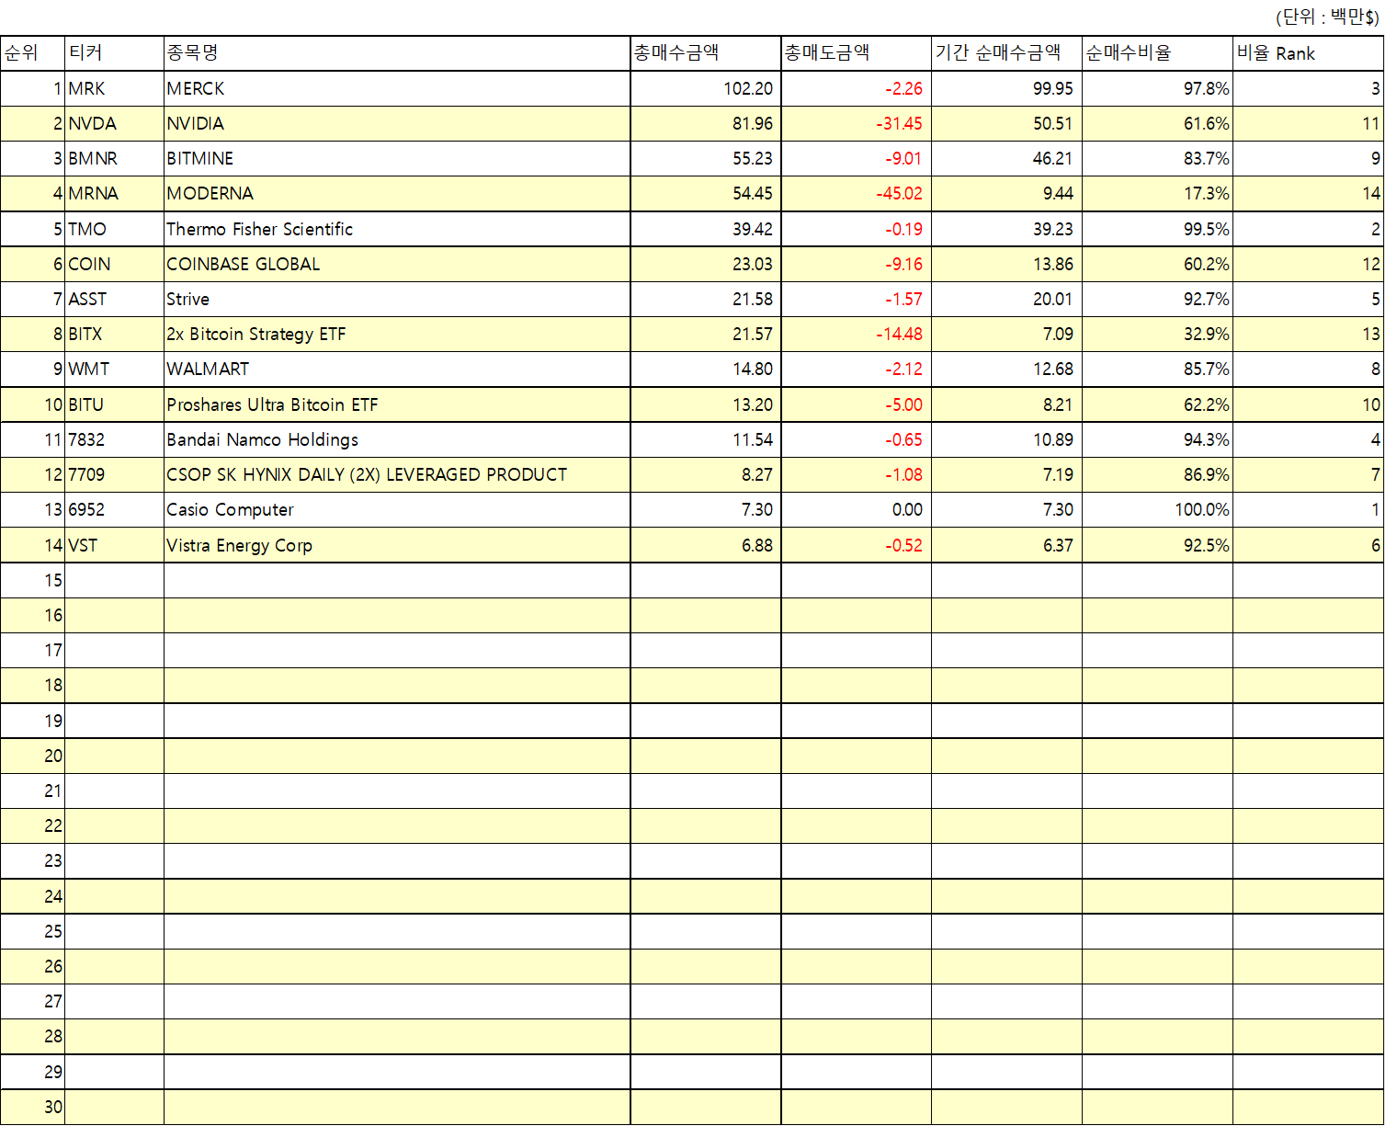
Task: Select the ASST ticker cell
Action: click(115, 299)
